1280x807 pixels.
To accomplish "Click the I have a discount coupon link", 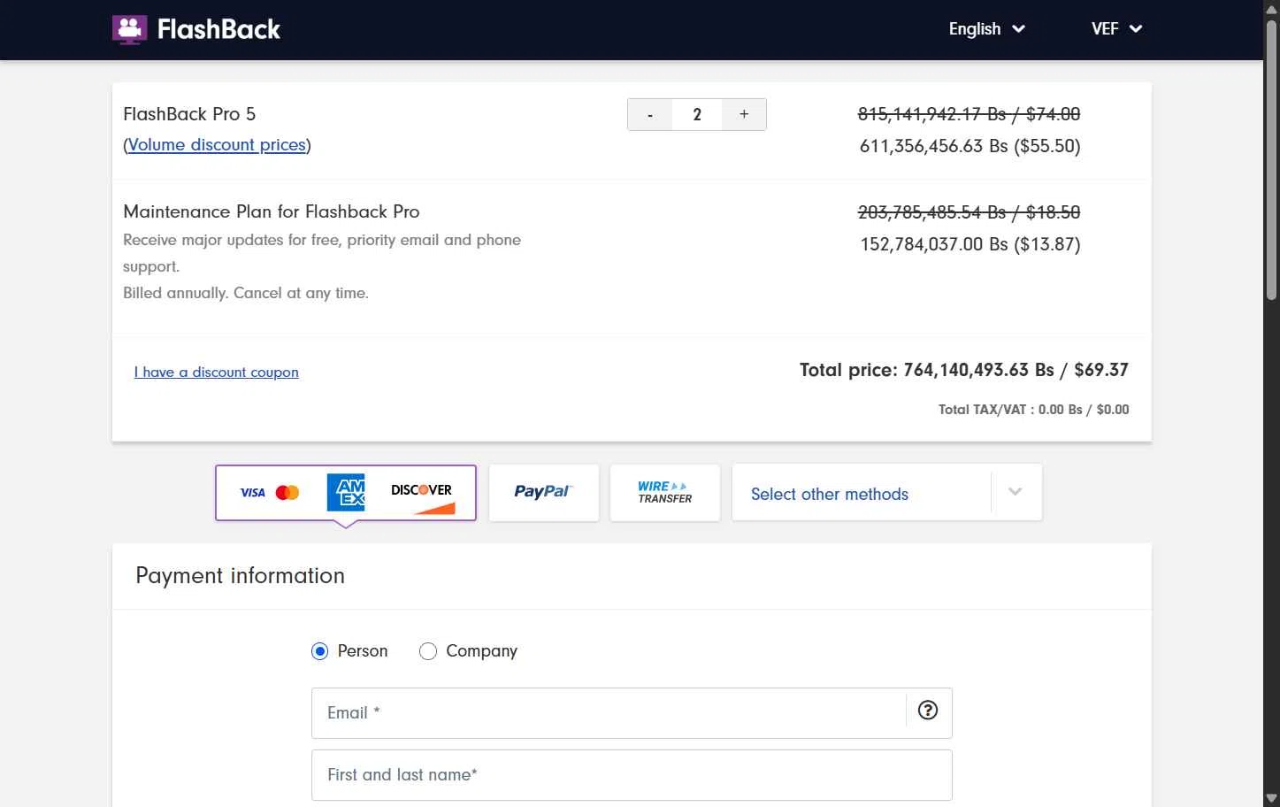I will pos(217,373).
